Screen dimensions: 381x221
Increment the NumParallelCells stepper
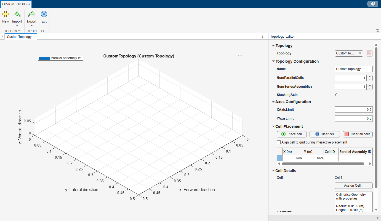(370, 77)
